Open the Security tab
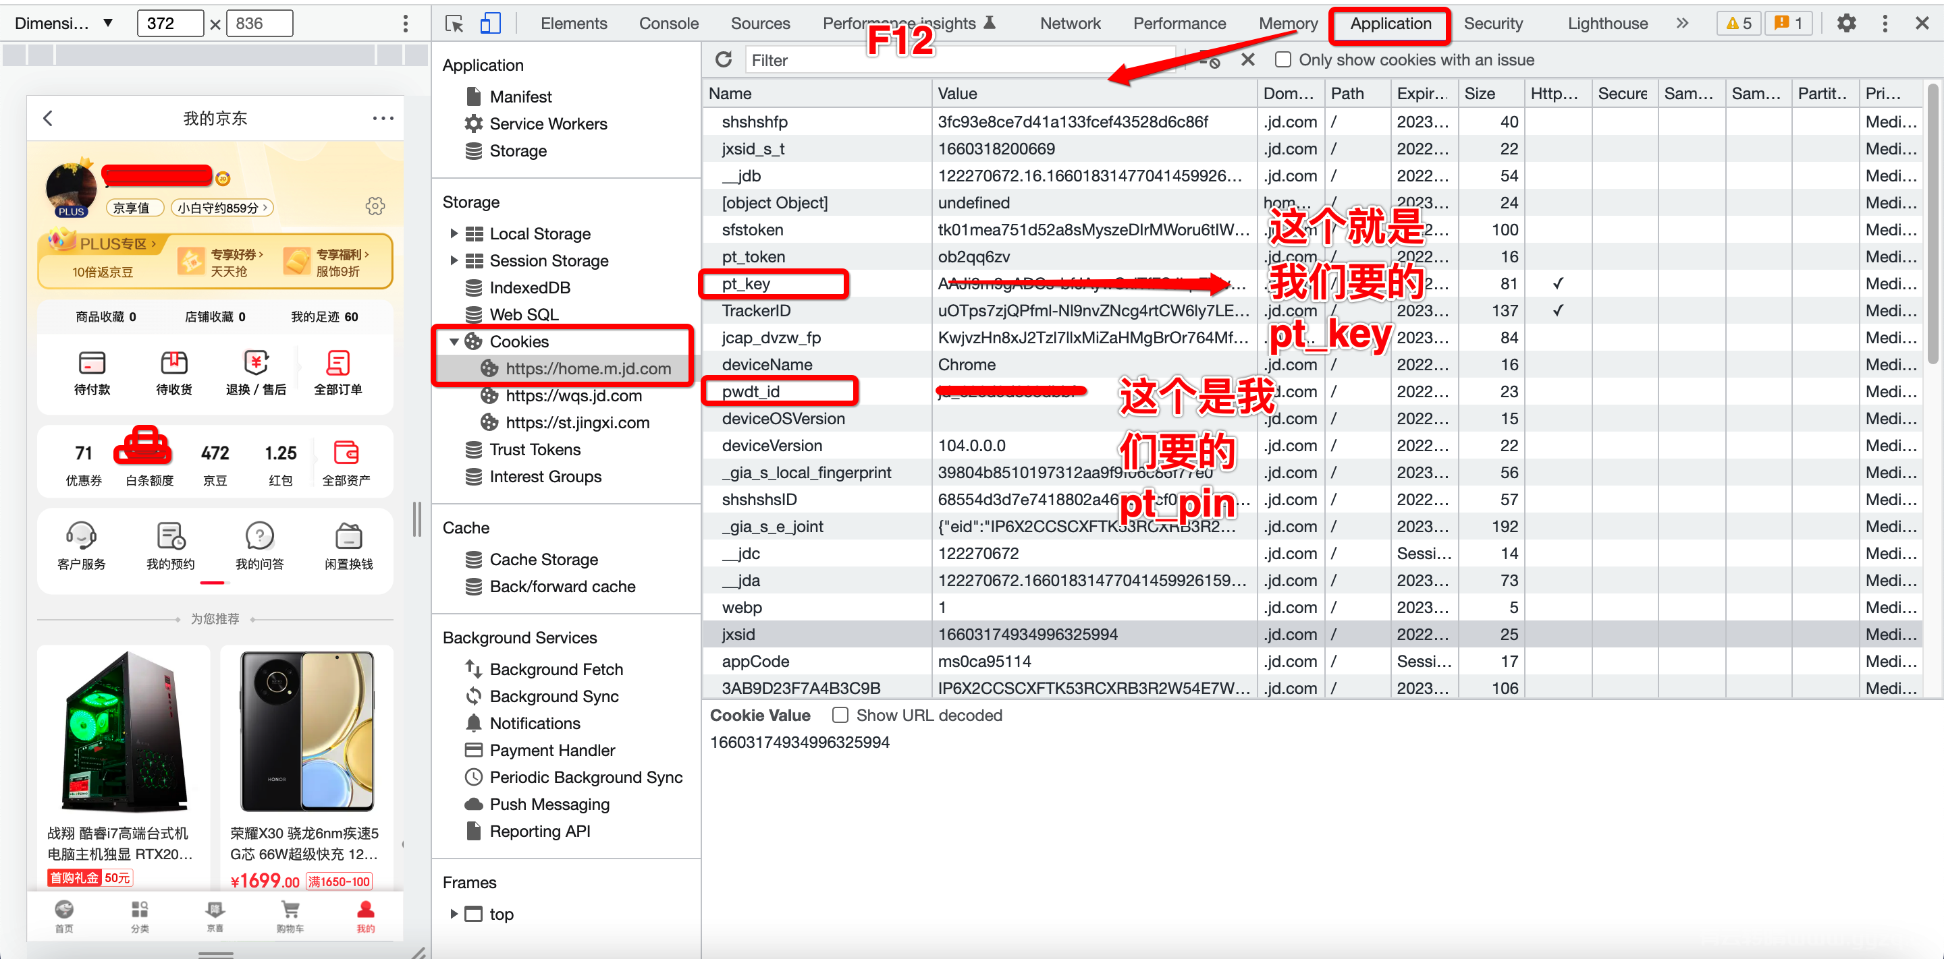 tap(1492, 24)
